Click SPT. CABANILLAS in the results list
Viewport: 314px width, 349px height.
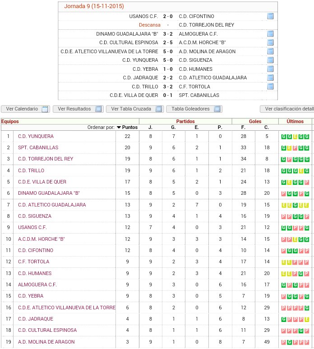pyautogui.click(x=199, y=95)
